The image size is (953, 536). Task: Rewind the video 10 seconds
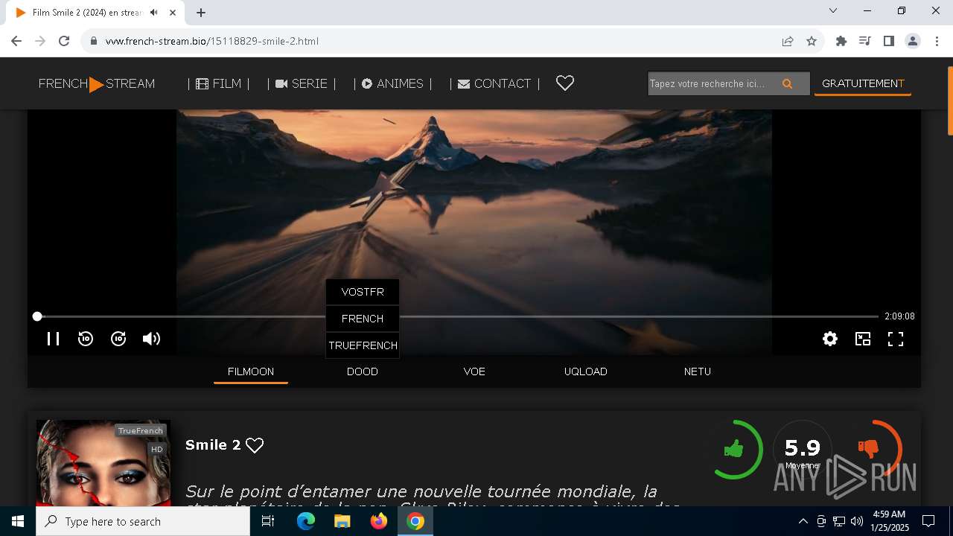tap(86, 339)
